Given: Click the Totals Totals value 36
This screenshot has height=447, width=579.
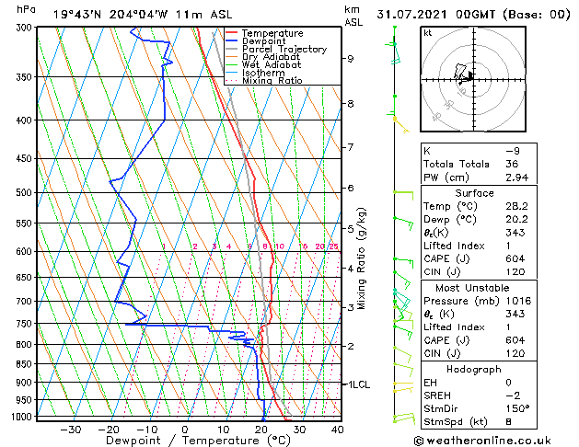Looking at the screenshot, I should coord(512,164).
